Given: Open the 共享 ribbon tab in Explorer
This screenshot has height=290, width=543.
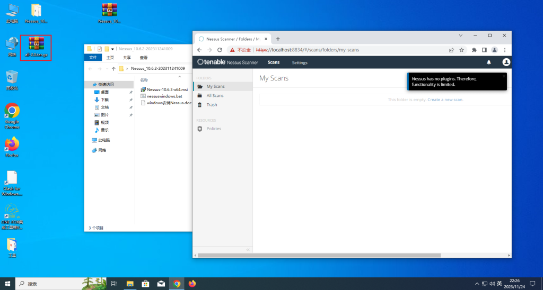Looking at the screenshot, I should tap(127, 58).
